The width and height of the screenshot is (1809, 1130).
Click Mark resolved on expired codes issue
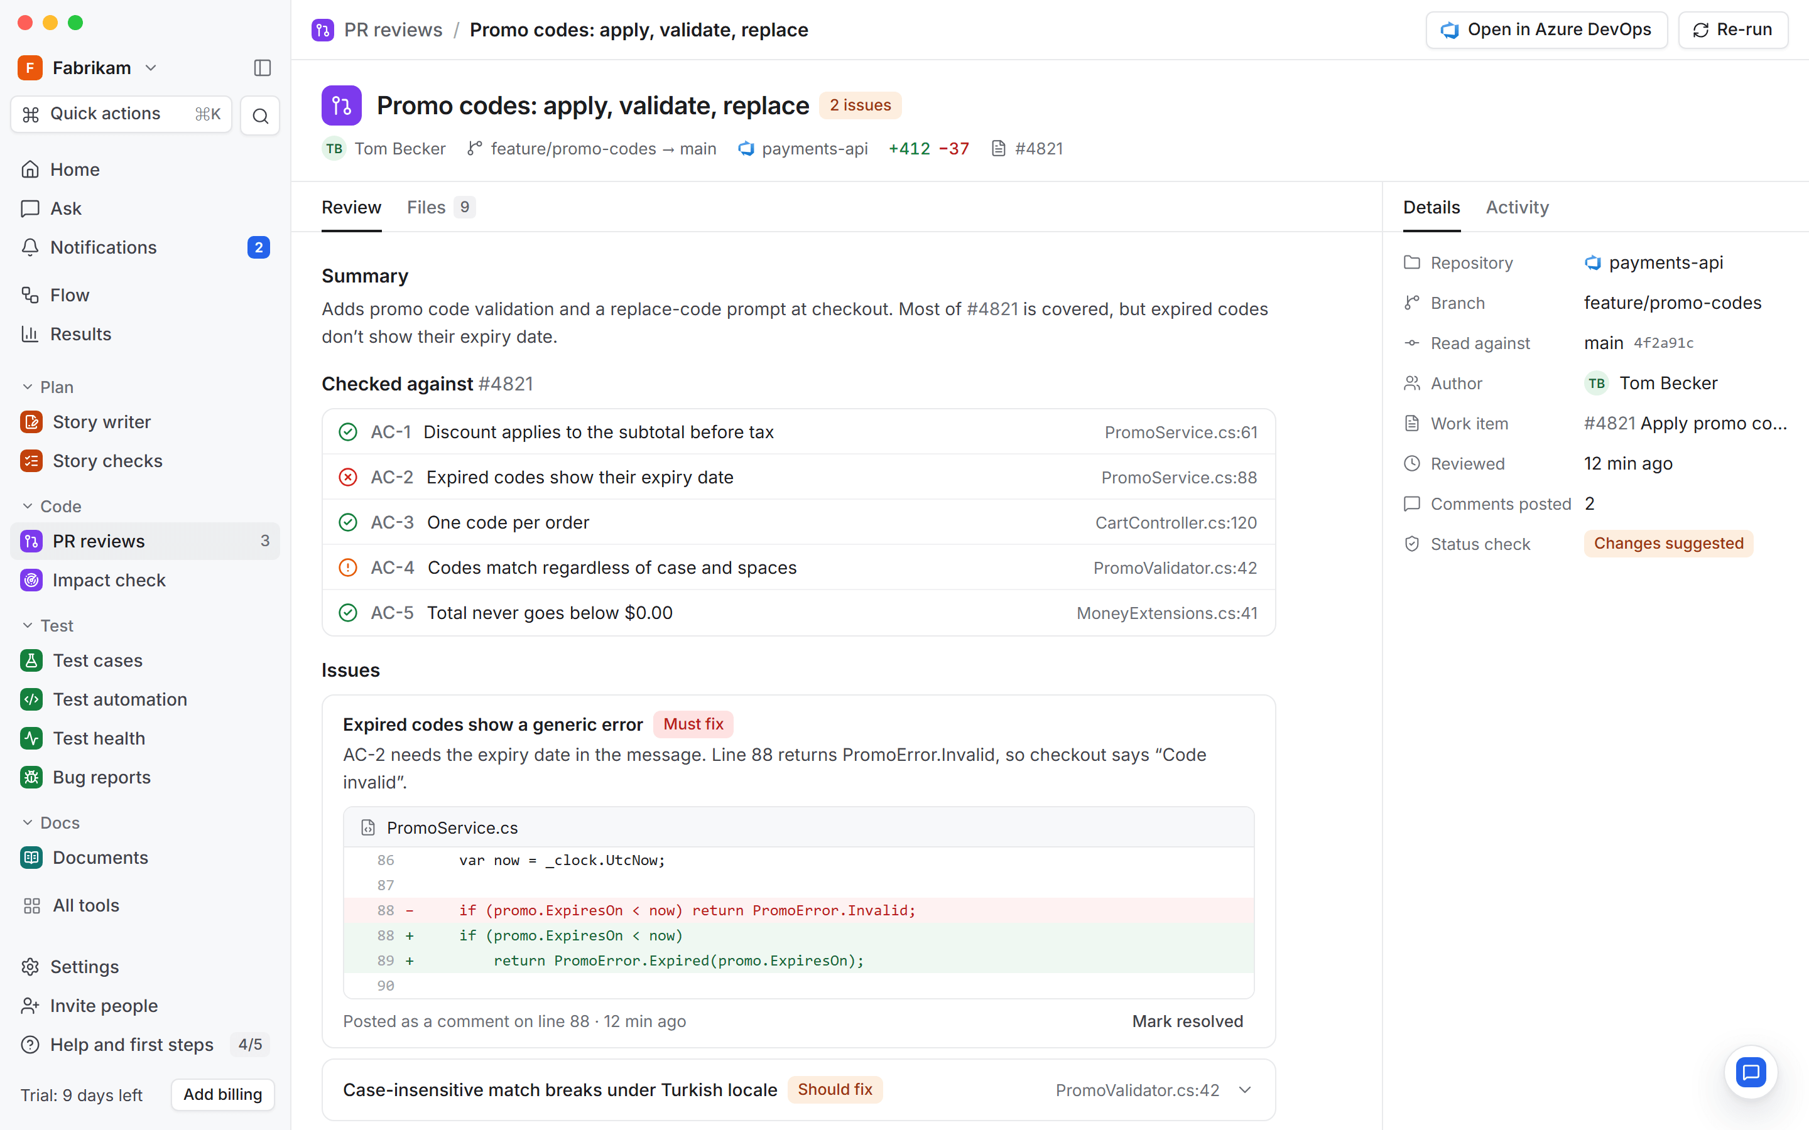coord(1187,1021)
